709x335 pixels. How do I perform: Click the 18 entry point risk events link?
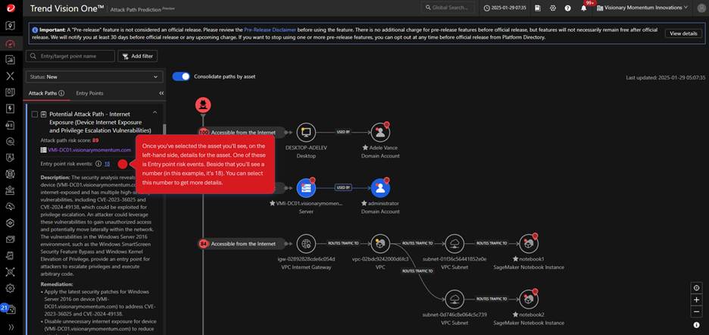tap(107, 164)
